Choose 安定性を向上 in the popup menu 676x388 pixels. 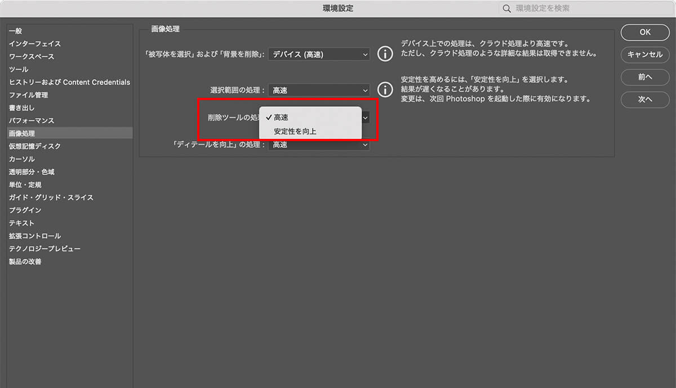click(310, 132)
